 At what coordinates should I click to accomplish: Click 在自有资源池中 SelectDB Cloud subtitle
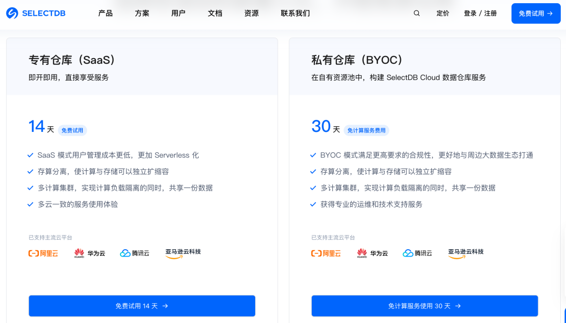[x=398, y=77]
